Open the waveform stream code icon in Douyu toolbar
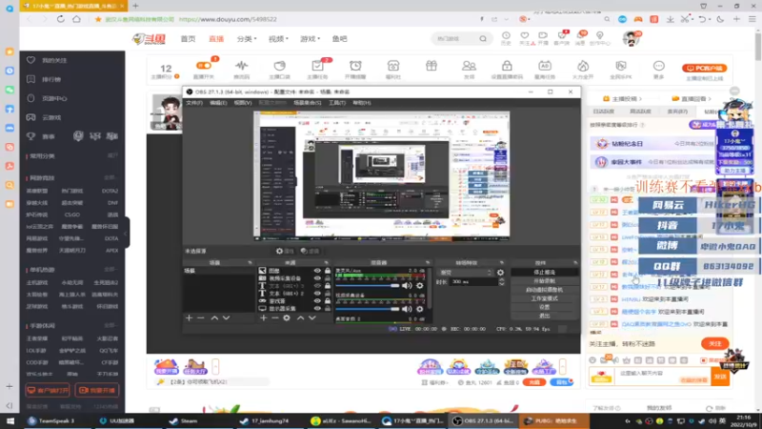Image resolution: width=762 pixels, height=429 pixels. pyautogui.click(x=242, y=66)
